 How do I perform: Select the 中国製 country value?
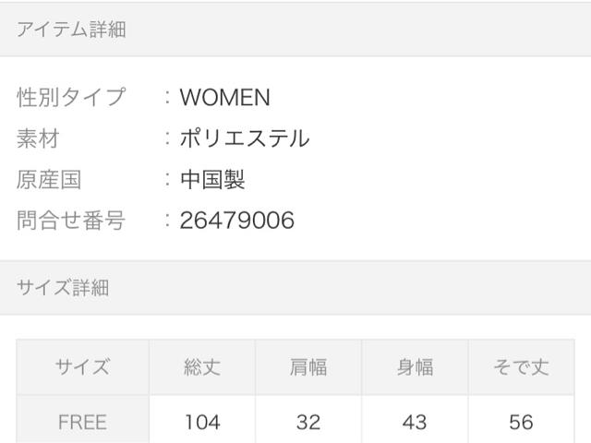tap(212, 179)
